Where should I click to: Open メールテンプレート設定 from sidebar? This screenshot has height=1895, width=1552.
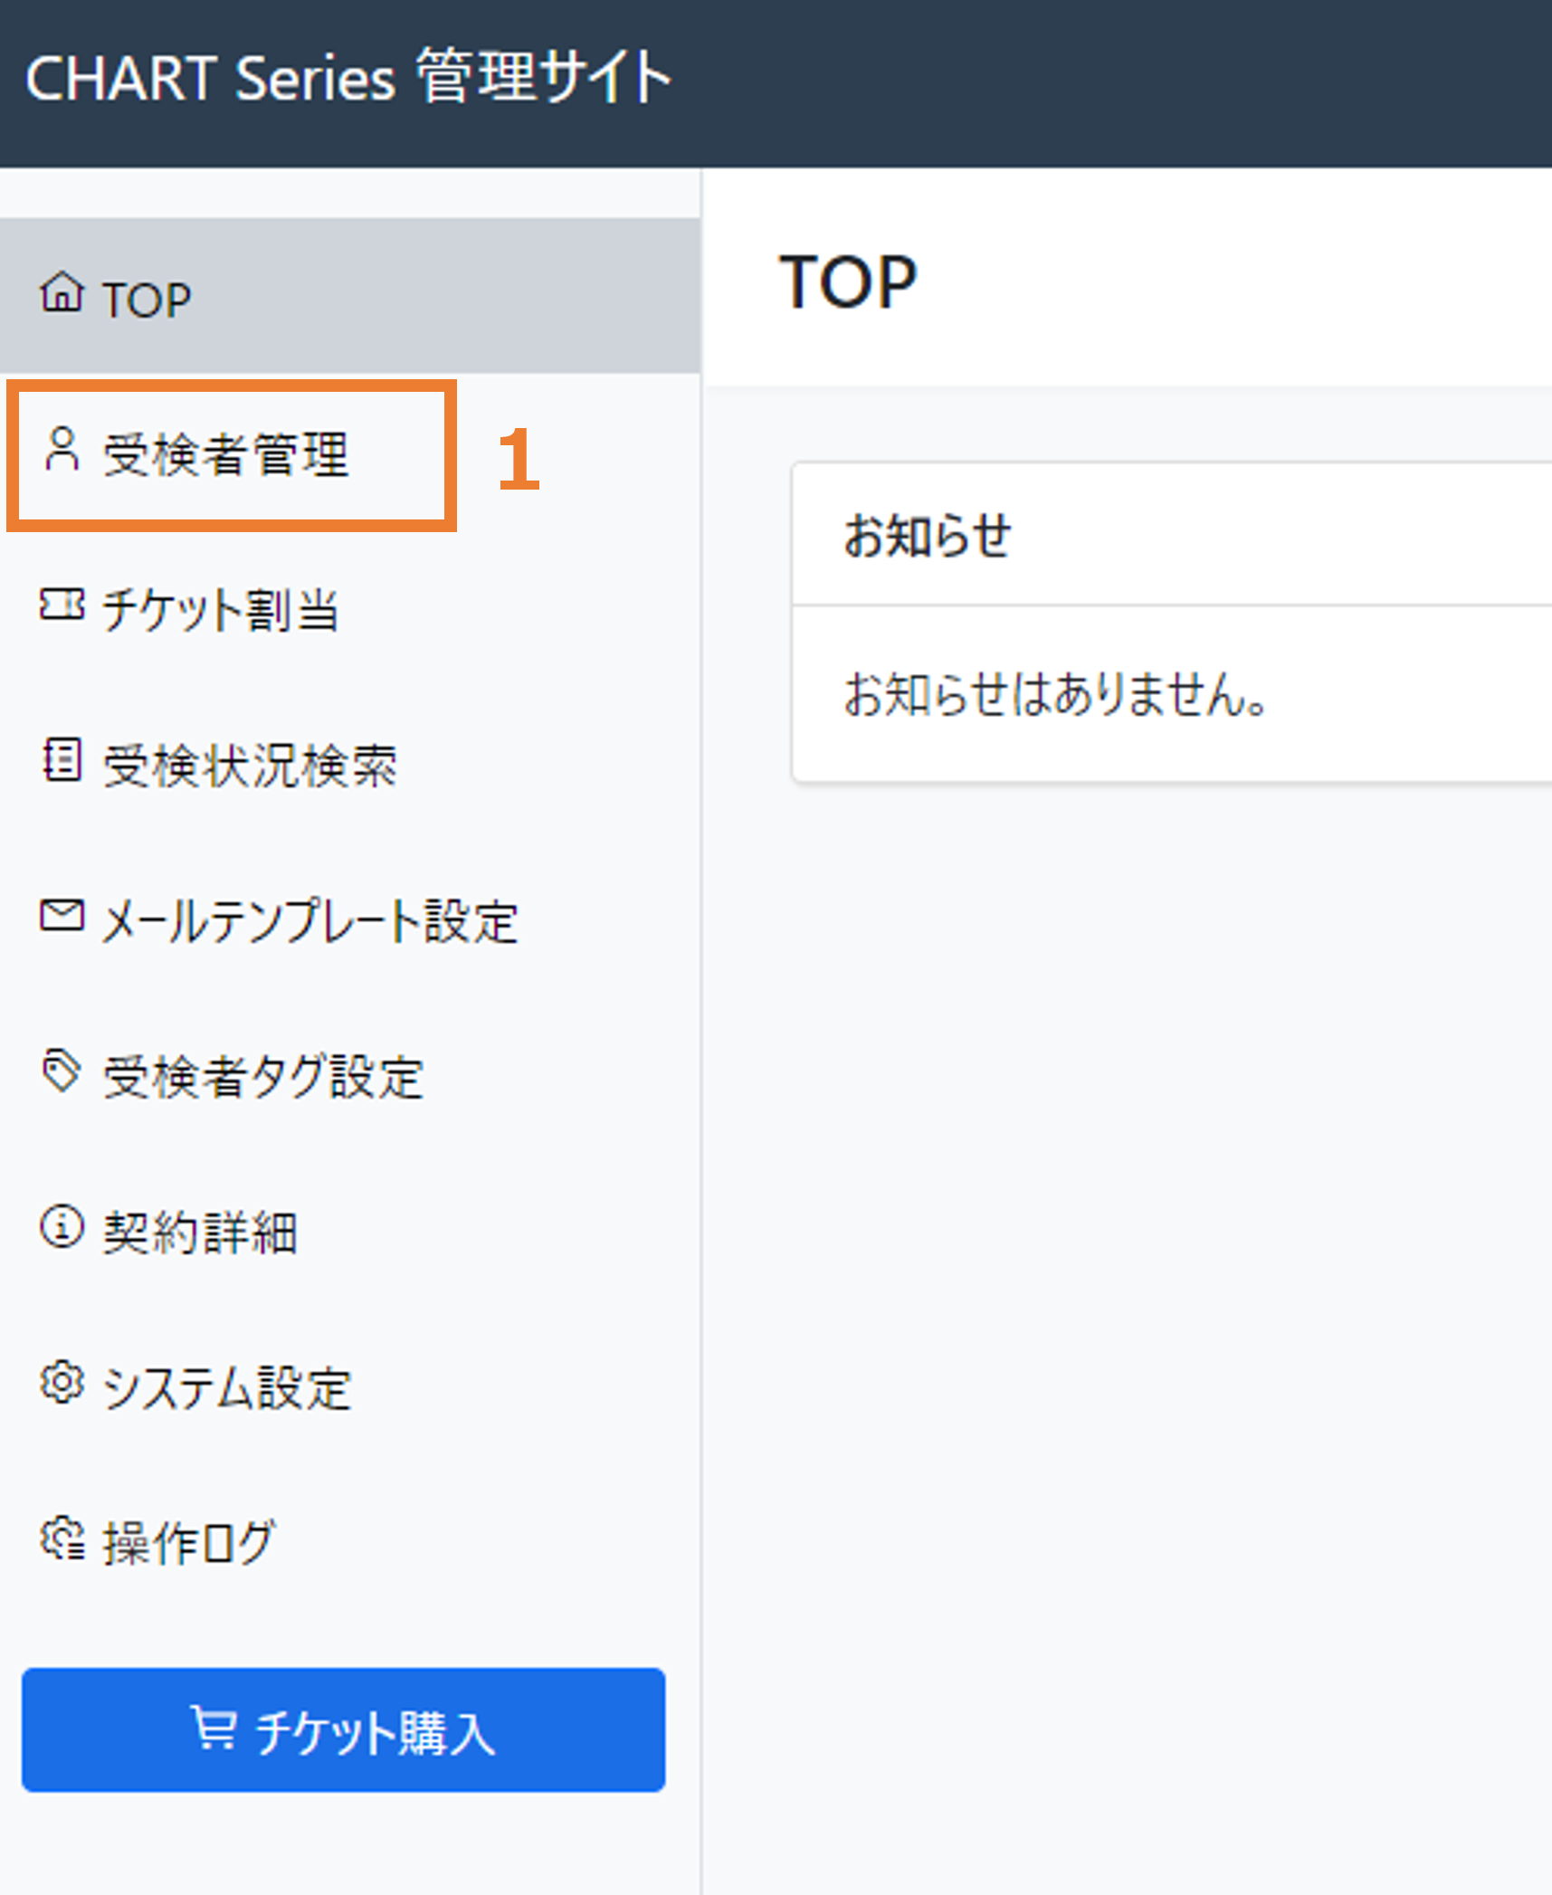point(350,919)
